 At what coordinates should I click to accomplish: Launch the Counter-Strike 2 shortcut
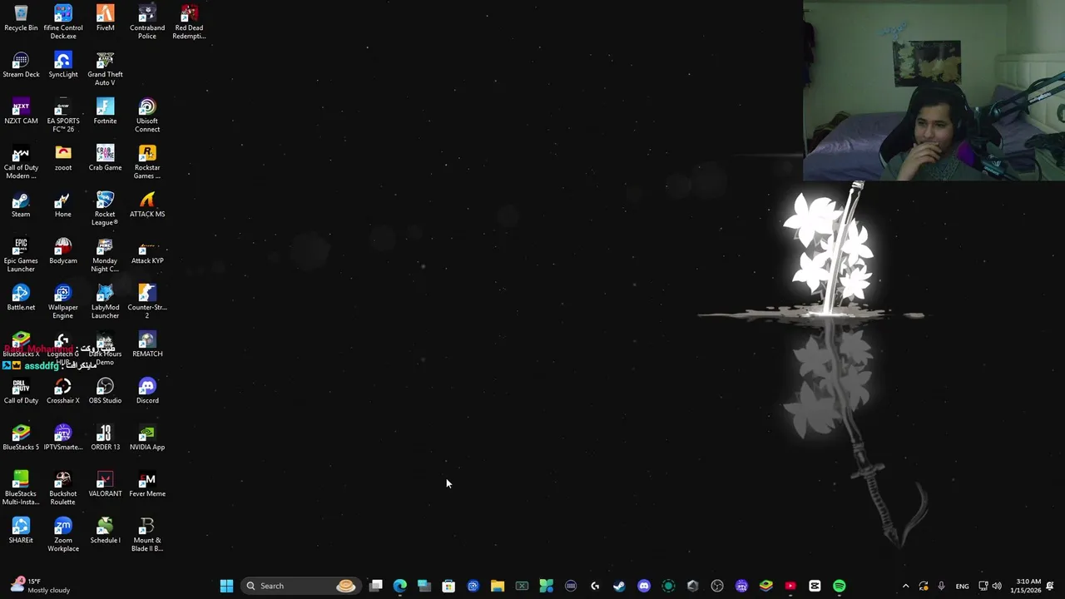147,302
